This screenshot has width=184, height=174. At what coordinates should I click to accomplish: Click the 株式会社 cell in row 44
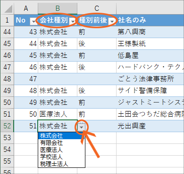(58, 32)
